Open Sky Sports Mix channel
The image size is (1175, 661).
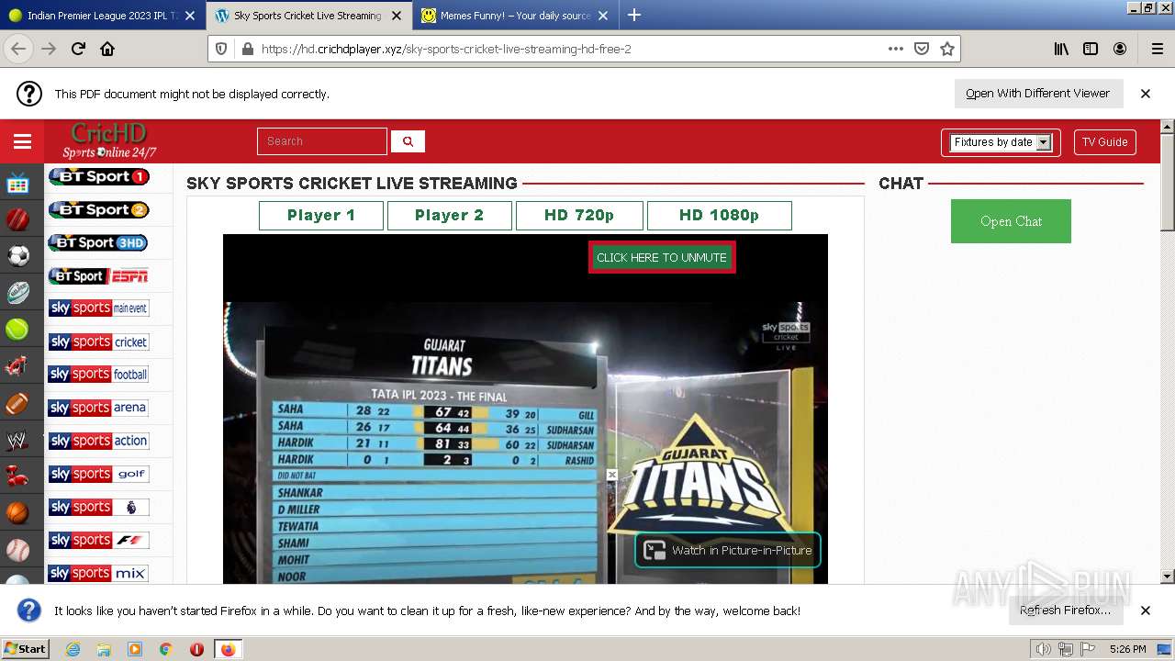point(98,573)
